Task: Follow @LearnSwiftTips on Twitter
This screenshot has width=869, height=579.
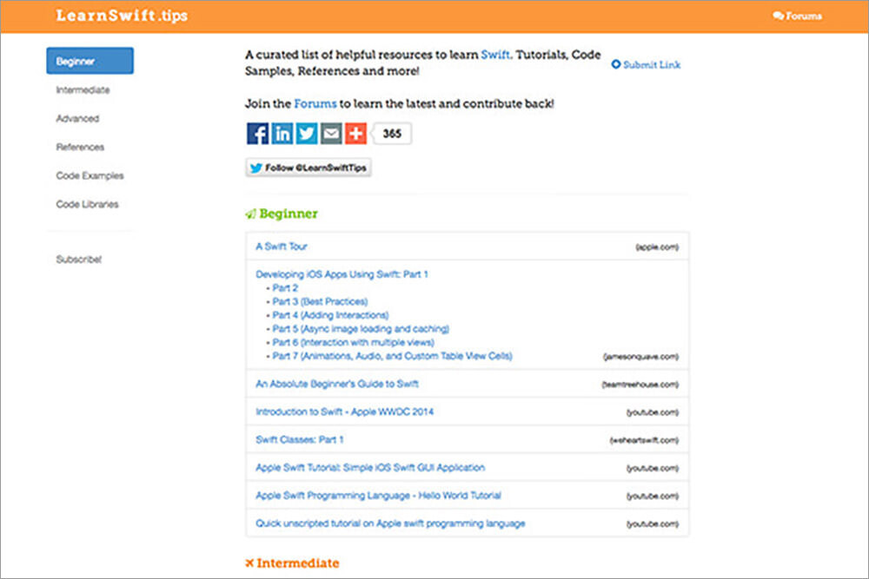Action: (308, 168)
